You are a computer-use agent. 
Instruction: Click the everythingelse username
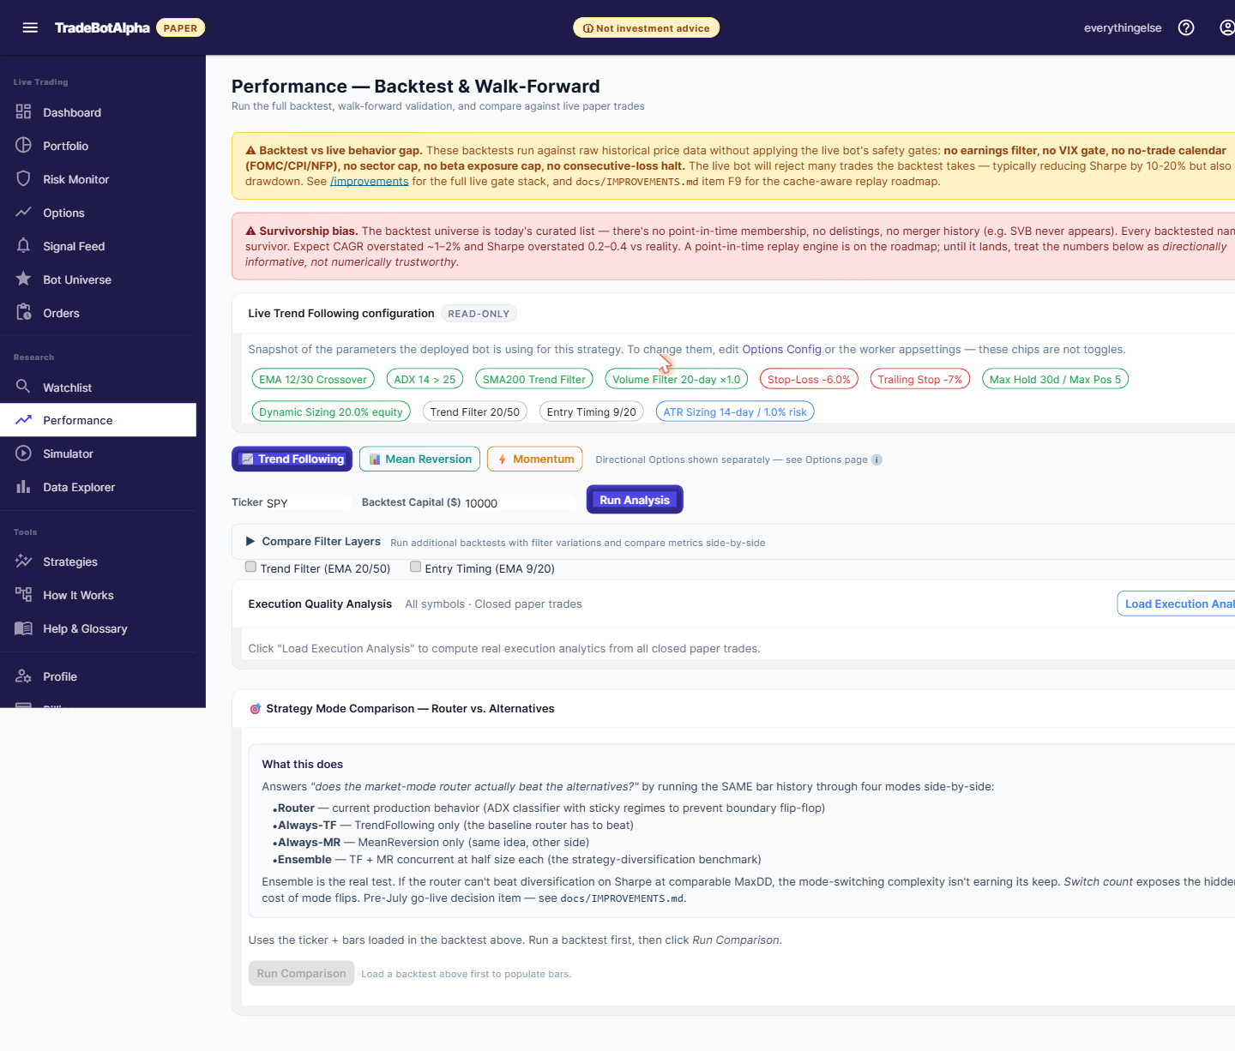point(1123,27)
